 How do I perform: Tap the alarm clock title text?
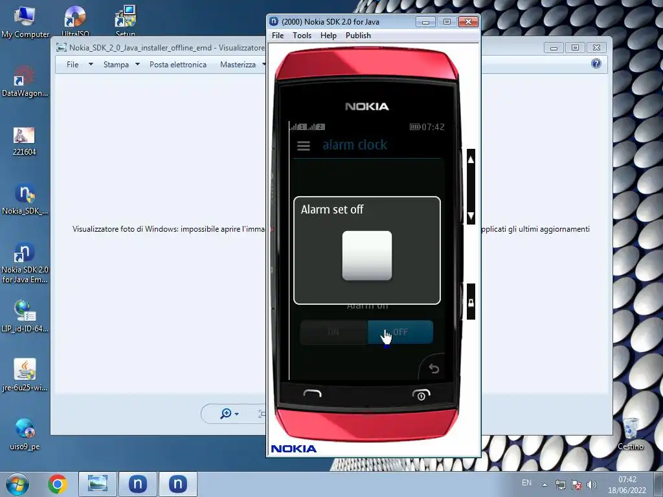pos(354,145)
